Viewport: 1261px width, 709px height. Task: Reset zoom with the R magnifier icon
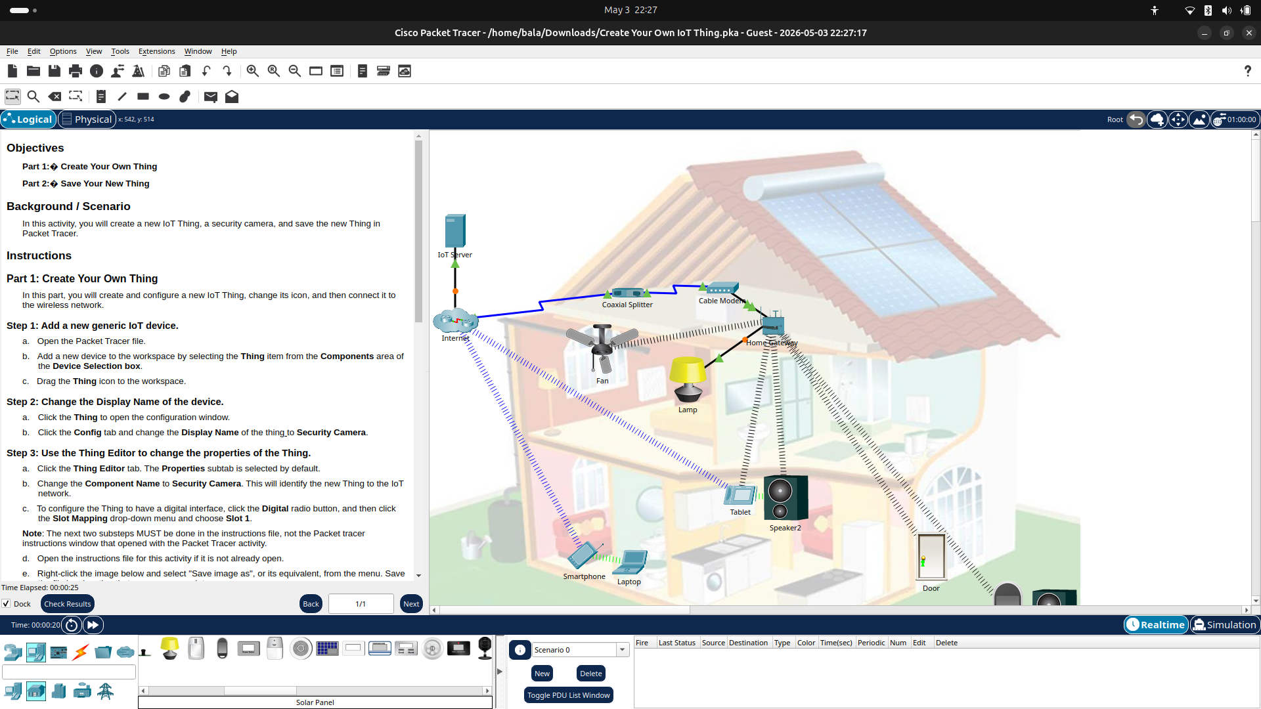pos(274,71)
